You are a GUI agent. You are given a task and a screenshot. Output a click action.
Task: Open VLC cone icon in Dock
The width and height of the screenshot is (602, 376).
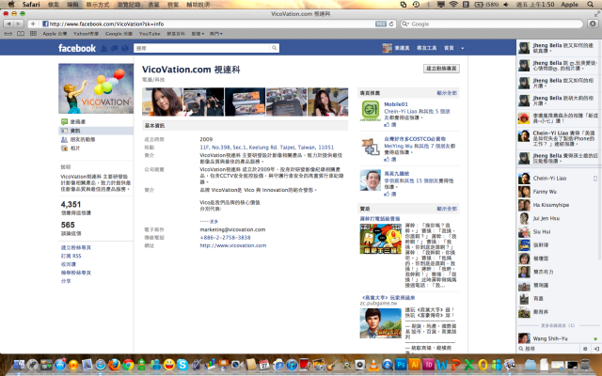click(373, 365)
